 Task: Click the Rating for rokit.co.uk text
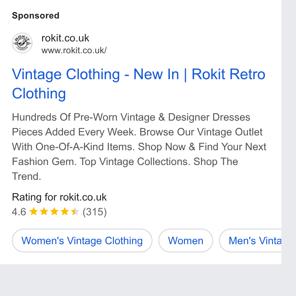(59, 197)
